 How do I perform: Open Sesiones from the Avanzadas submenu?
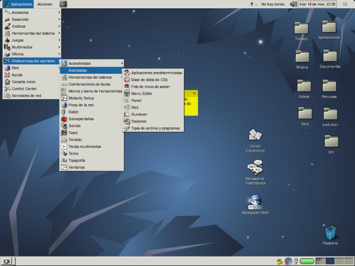coord(139,121)
